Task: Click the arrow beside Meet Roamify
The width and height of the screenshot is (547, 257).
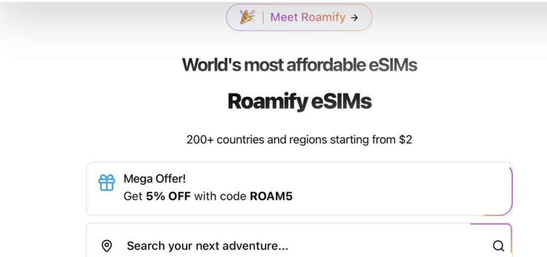Action: [x=354, y=18]
